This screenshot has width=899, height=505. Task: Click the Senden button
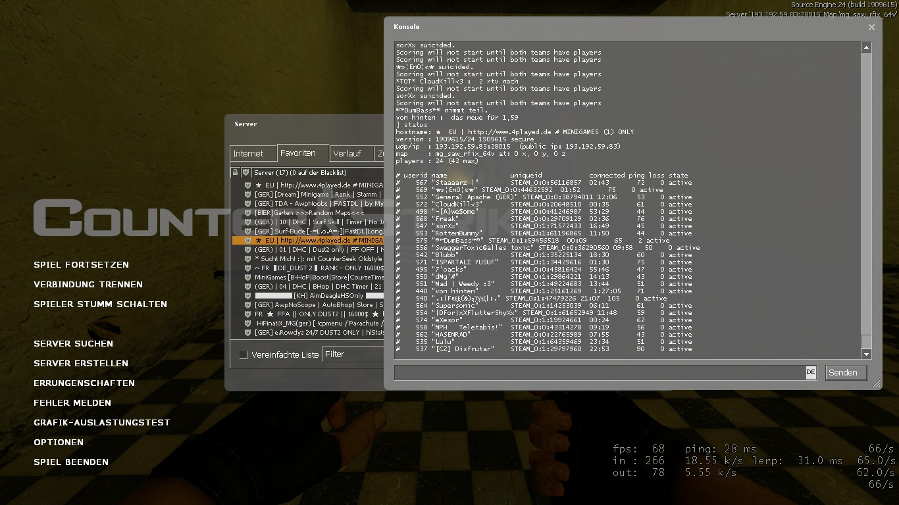(846, 373)
